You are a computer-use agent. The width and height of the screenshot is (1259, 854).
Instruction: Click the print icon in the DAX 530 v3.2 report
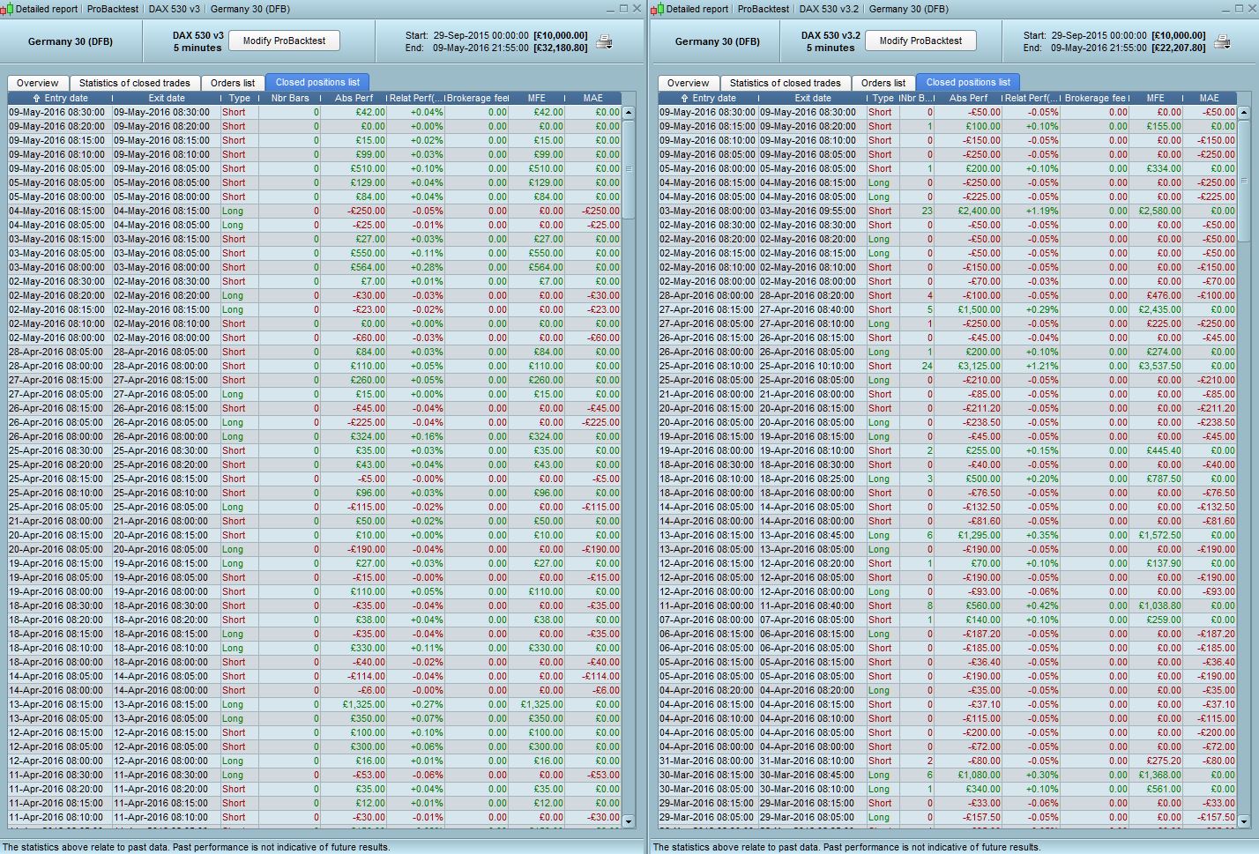click(1222, 41)
